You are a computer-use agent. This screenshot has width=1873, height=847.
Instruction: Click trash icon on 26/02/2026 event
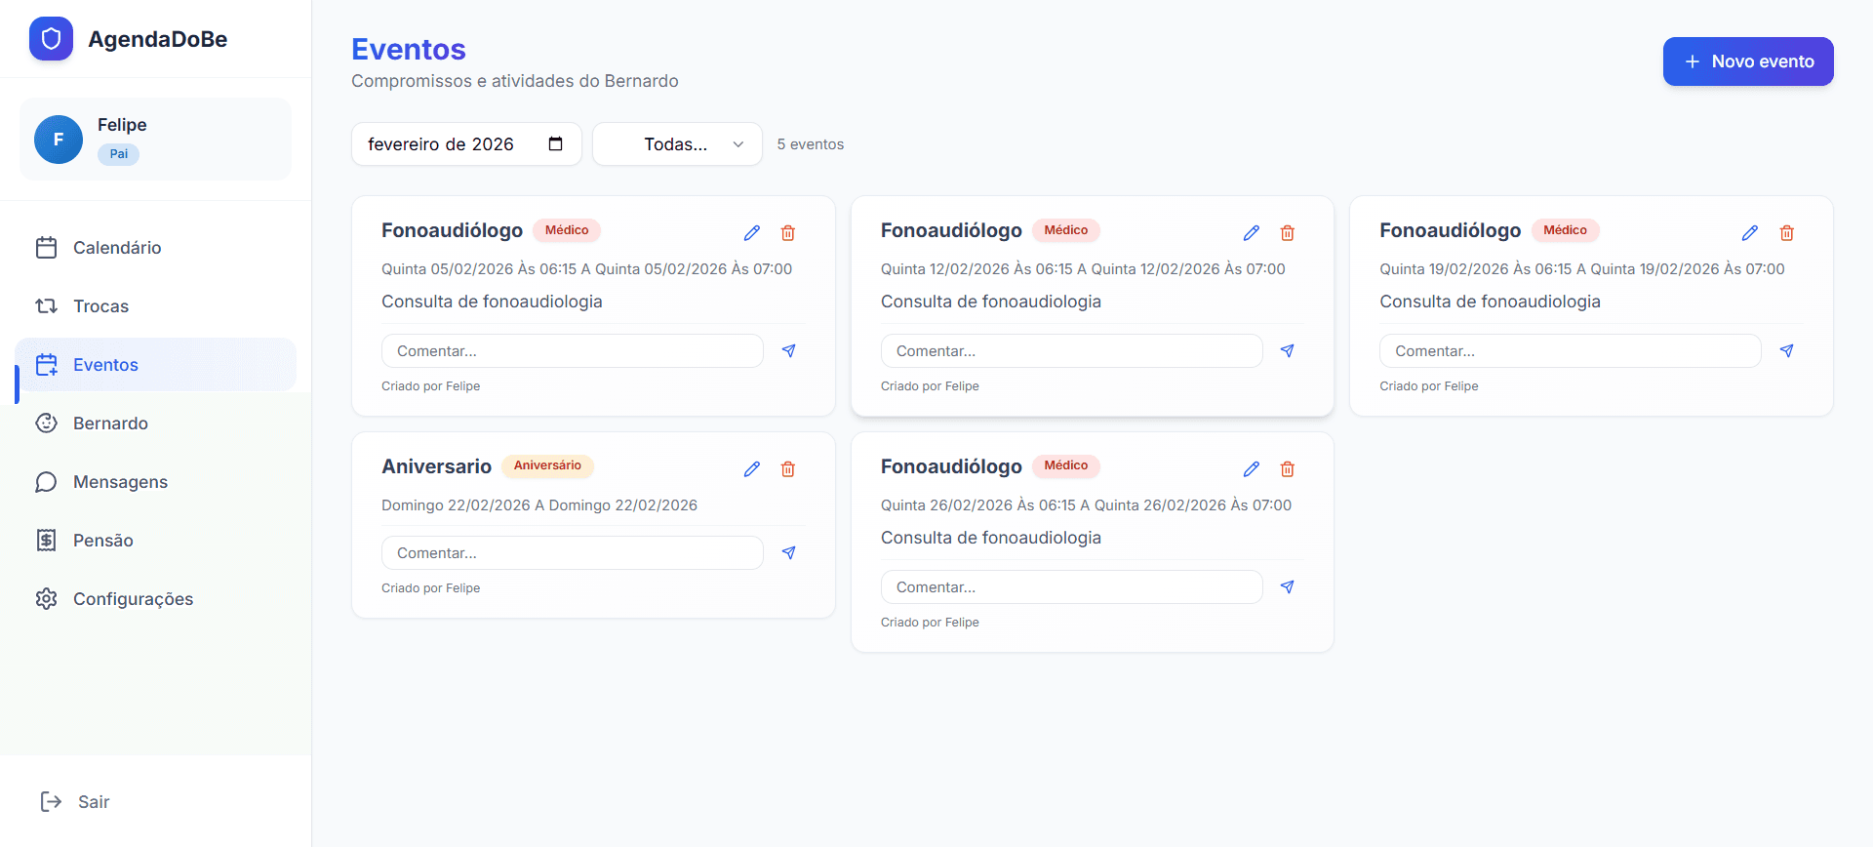tap(1287, 469)
